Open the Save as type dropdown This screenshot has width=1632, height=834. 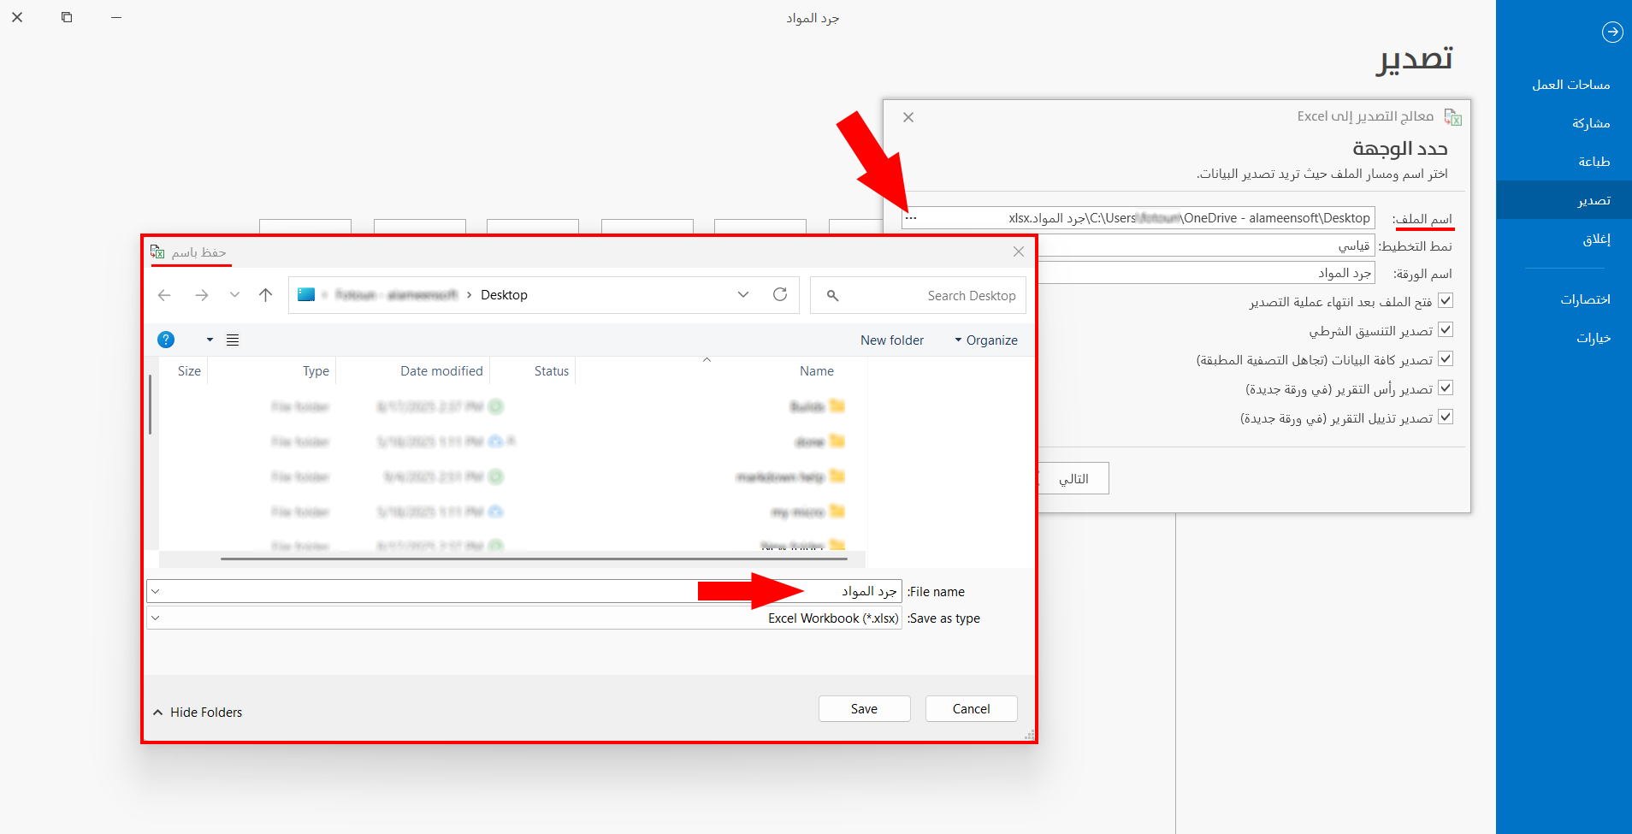point(156,618)
